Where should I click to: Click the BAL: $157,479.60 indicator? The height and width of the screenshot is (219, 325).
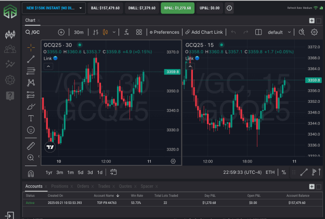coord(105,8)
